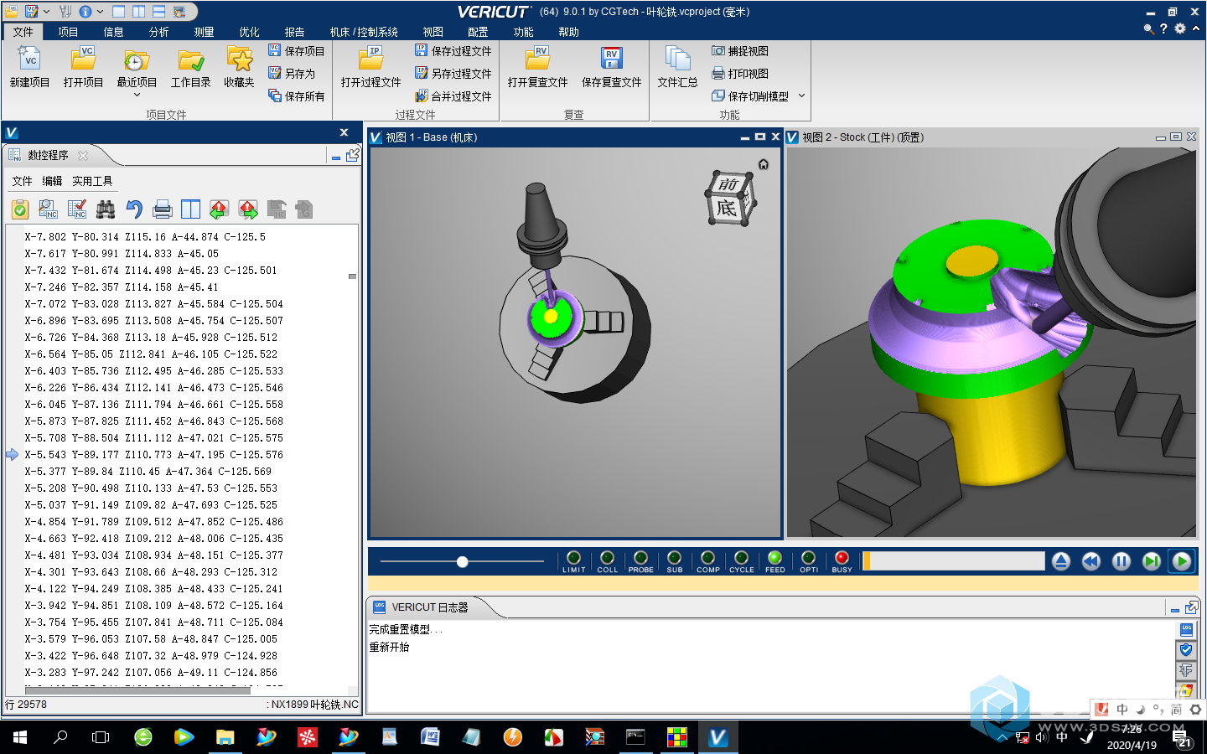Click the NC magnifier search icon
The height and width of the screenshot is (754, 1207).
49,209
